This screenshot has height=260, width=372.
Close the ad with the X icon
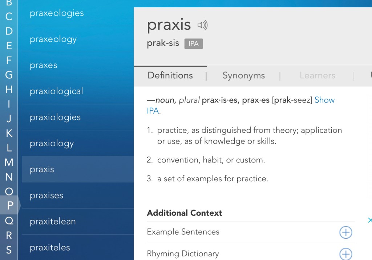[x=369, y=220]
